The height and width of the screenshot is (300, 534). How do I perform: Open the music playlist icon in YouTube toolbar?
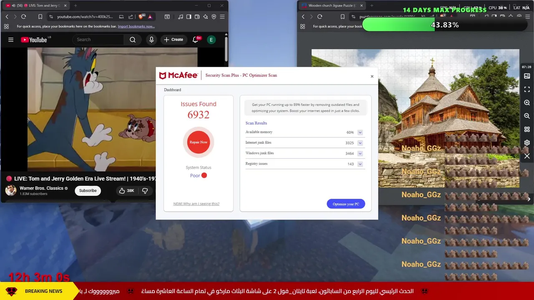tap(180, 17)
